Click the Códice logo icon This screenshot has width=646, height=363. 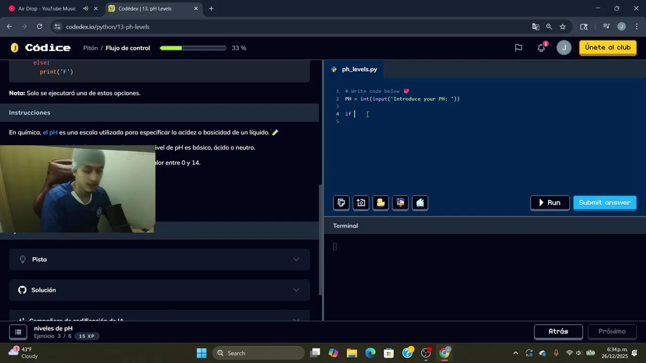click(x=15, y=48)
